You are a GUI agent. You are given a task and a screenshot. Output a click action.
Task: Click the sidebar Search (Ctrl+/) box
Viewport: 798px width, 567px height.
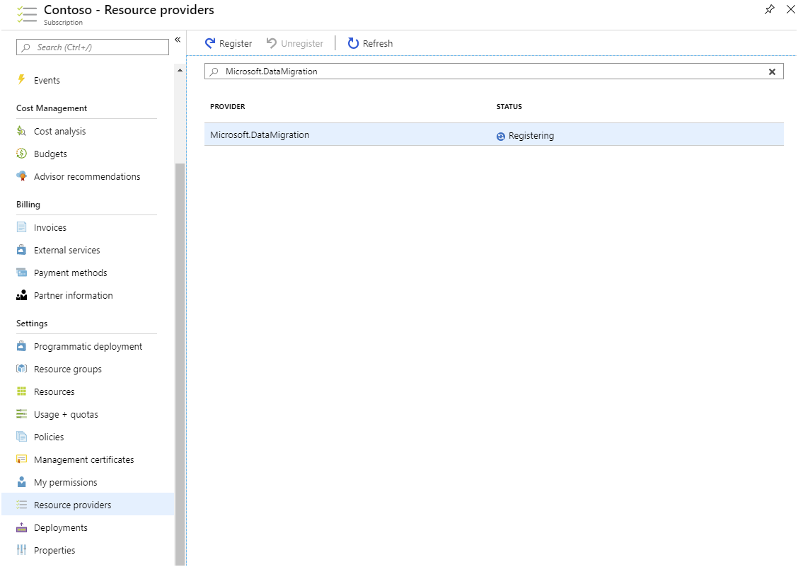coord(93,47)
